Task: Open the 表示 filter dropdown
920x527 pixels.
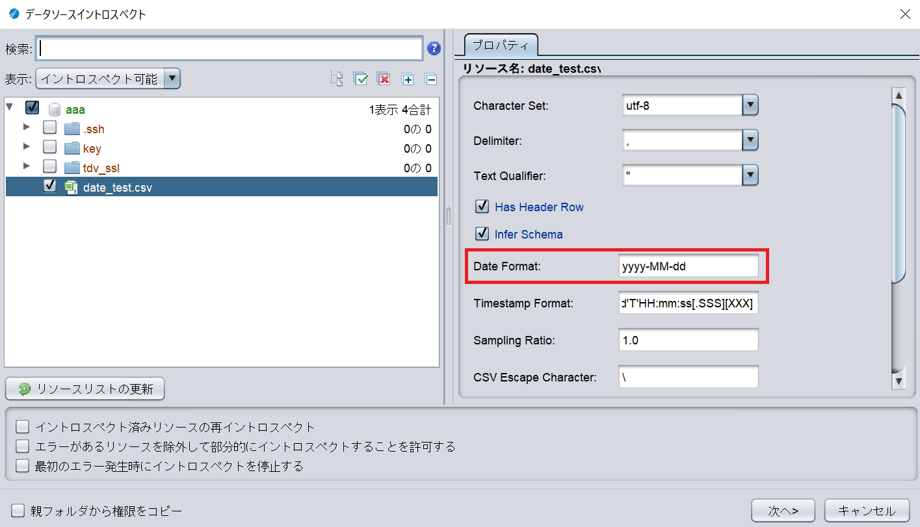Action: [172, 79]
